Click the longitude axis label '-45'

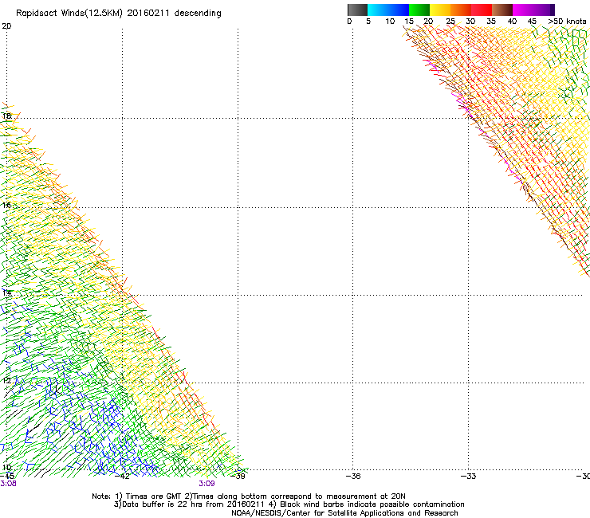[x=7, y=476]
